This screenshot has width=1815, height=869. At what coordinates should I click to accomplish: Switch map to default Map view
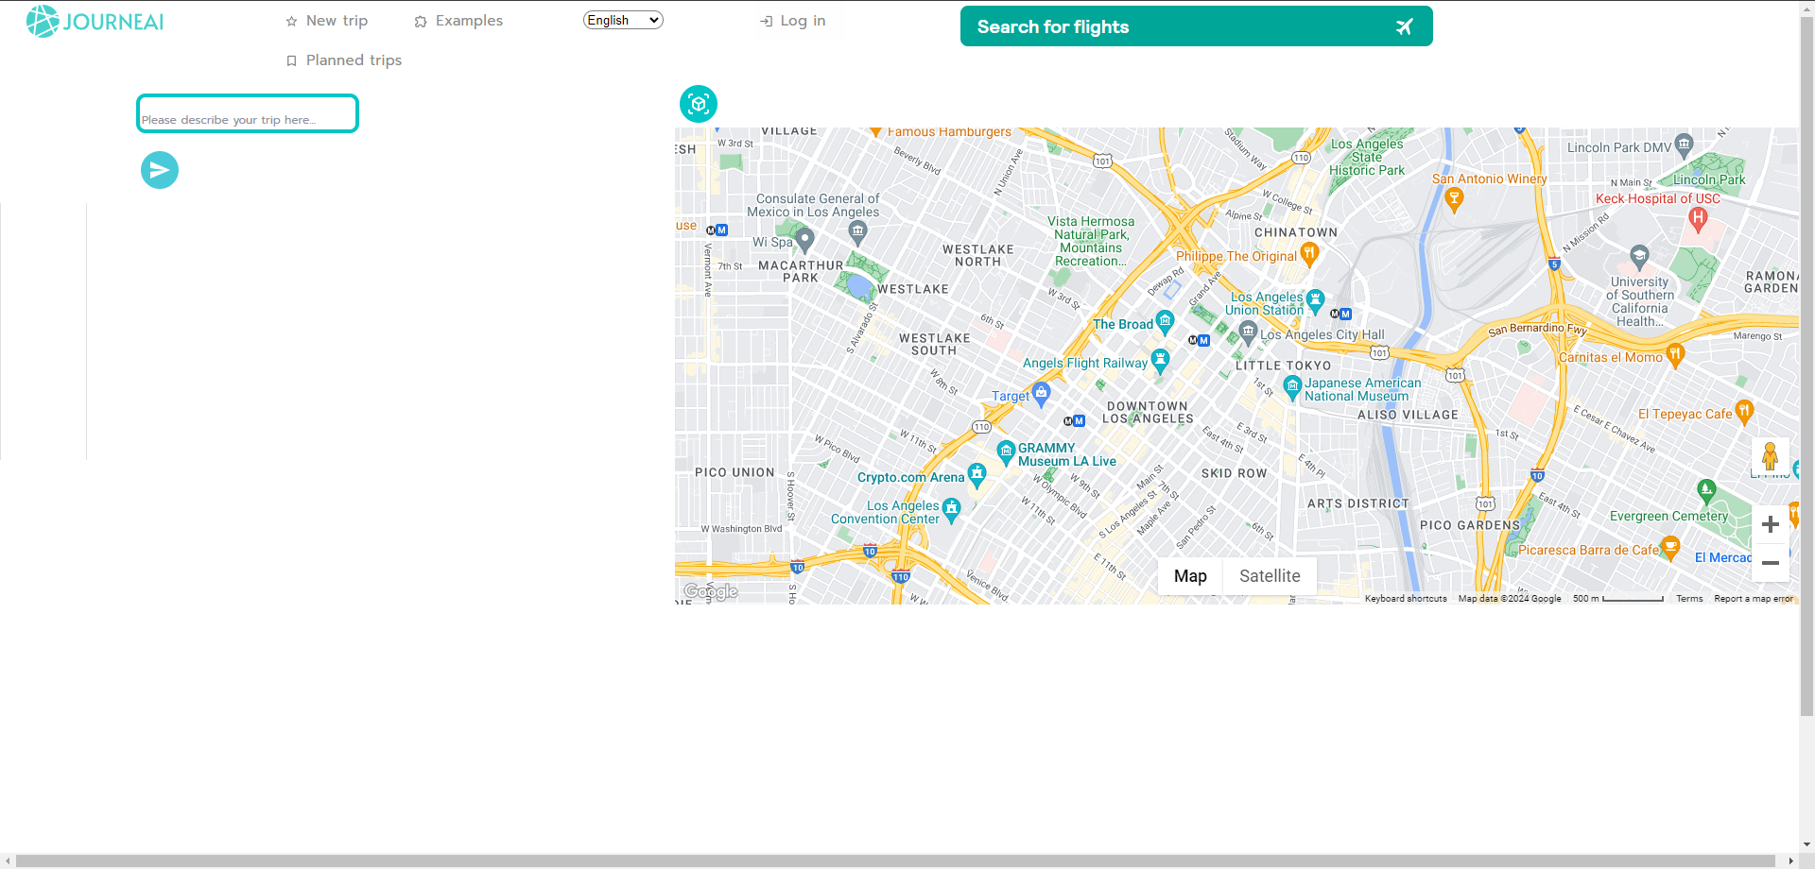1189,576
